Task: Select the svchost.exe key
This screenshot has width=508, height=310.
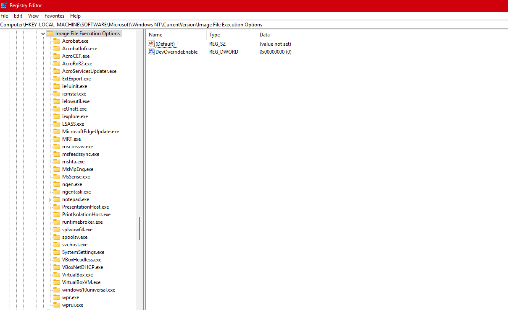Action: 75,245
